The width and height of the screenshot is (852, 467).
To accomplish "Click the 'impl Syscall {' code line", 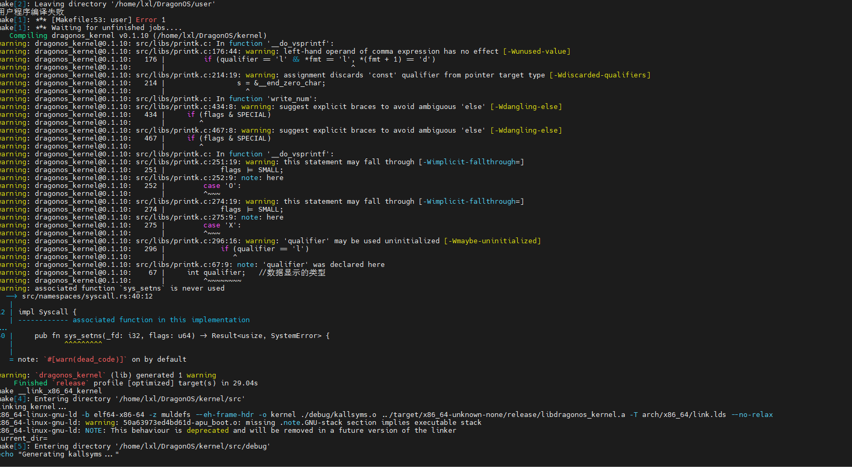I will 47,312.
